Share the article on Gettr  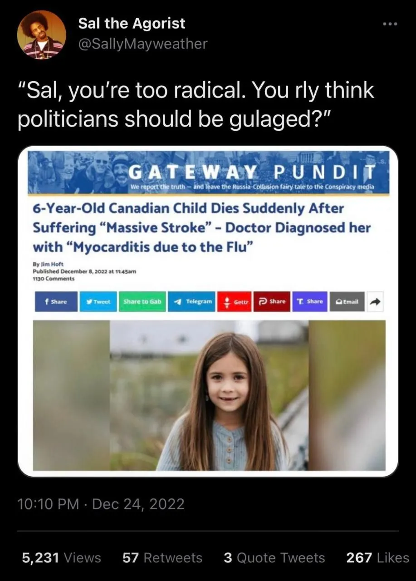(x=234, y=301)
